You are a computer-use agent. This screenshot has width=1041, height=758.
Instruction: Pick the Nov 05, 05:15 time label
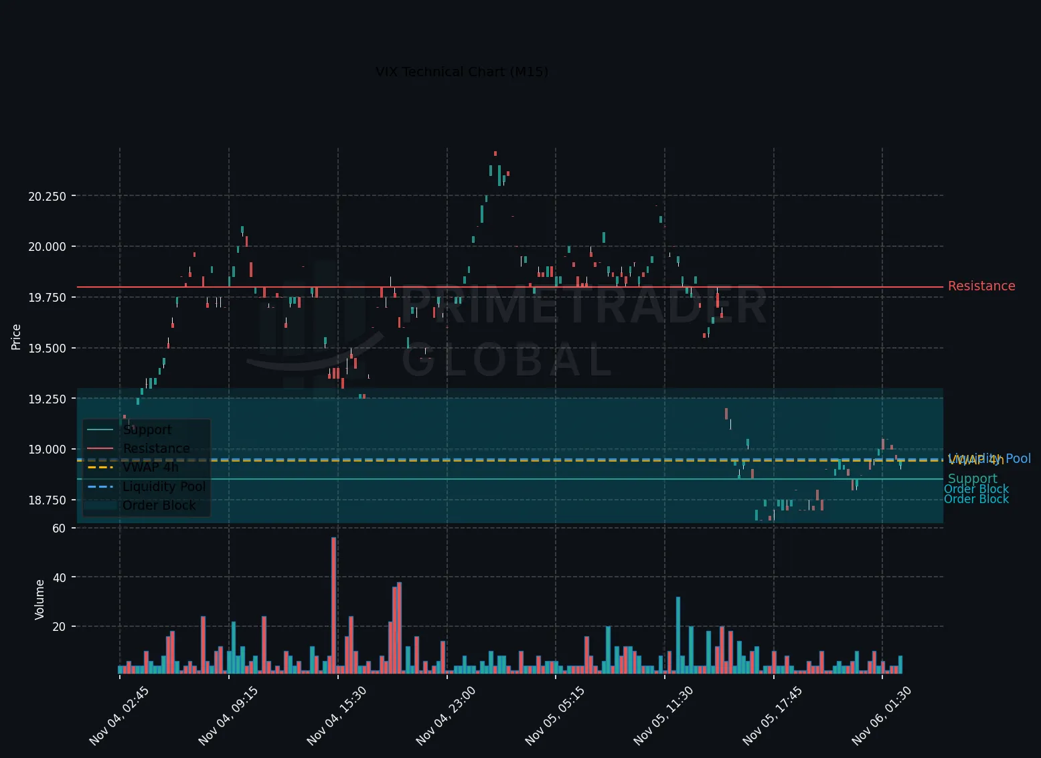(x=555, y=716)
